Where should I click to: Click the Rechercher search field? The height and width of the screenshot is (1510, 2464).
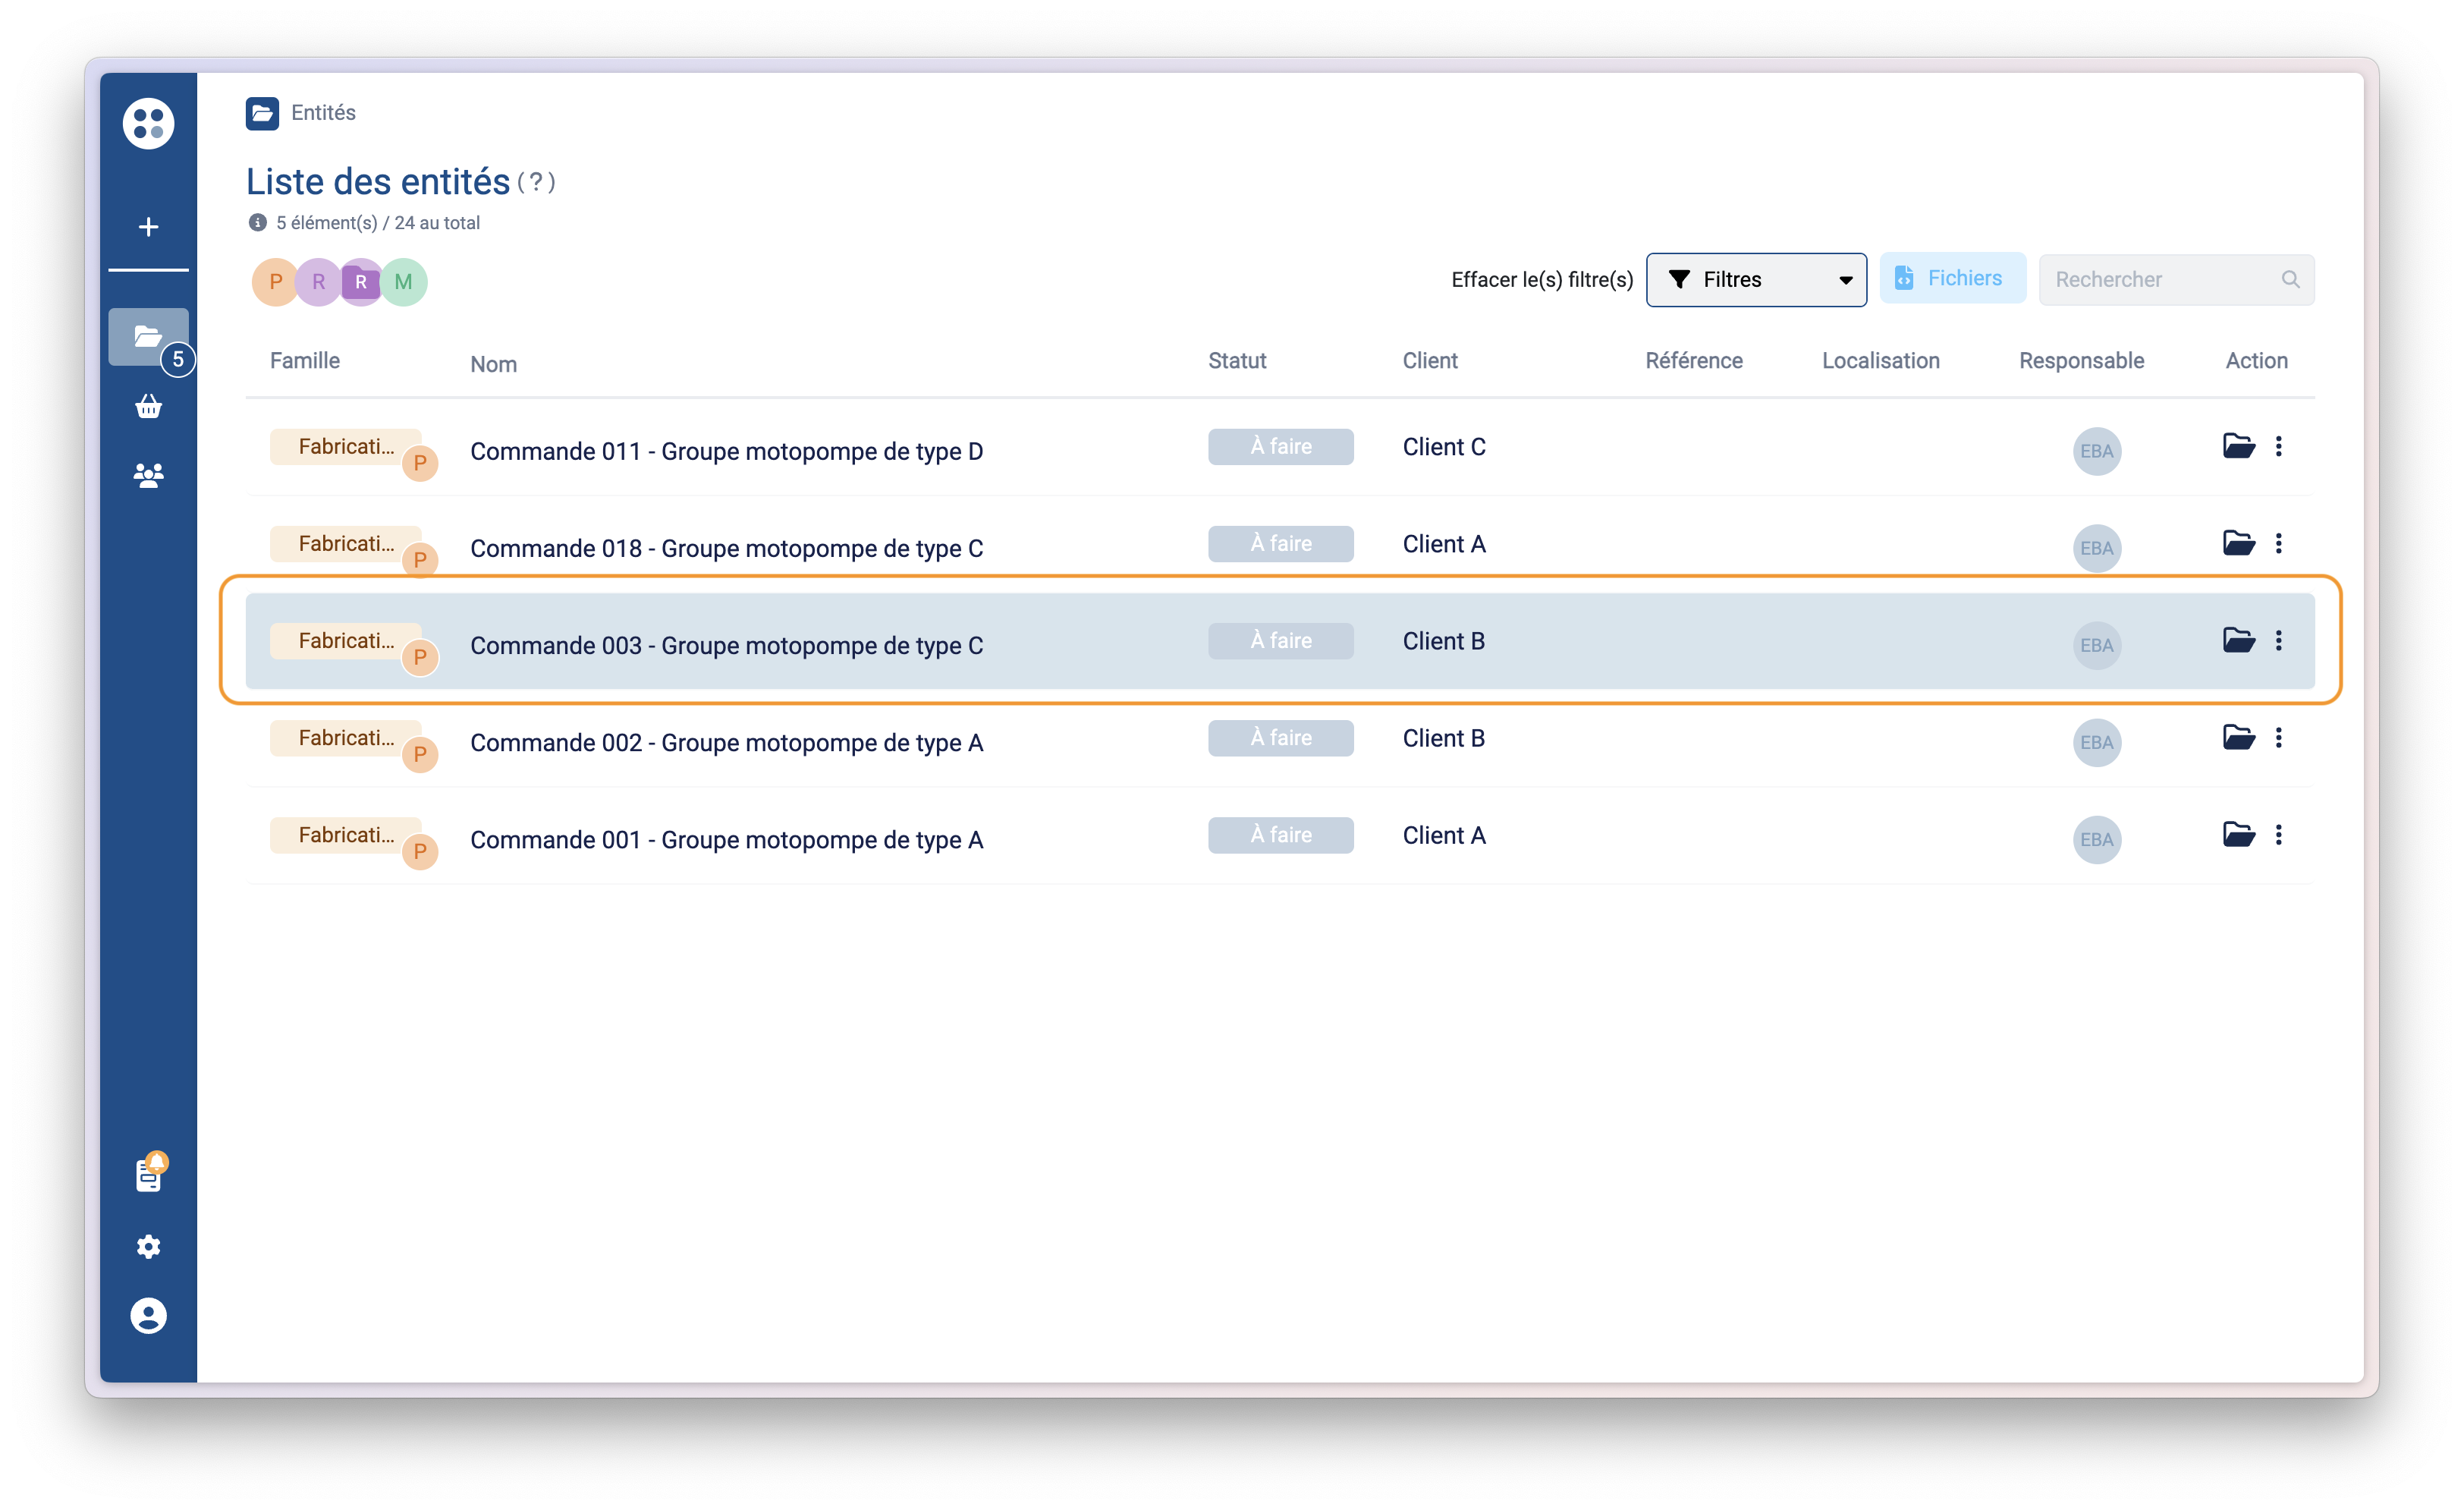[x=2160, y=280]
